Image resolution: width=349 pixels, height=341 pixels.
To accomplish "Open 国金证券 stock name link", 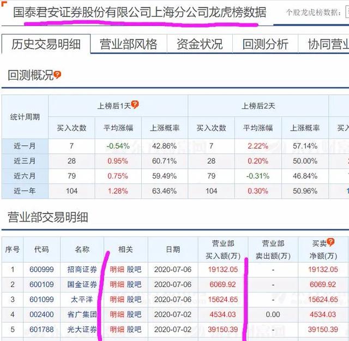I will point(82,284).
